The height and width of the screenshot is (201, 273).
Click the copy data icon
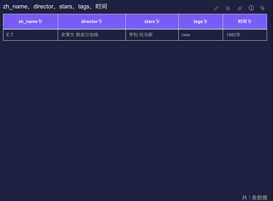228,8
